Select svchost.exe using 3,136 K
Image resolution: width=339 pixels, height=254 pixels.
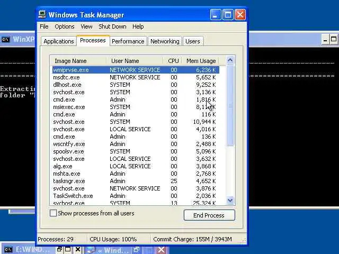136,92
